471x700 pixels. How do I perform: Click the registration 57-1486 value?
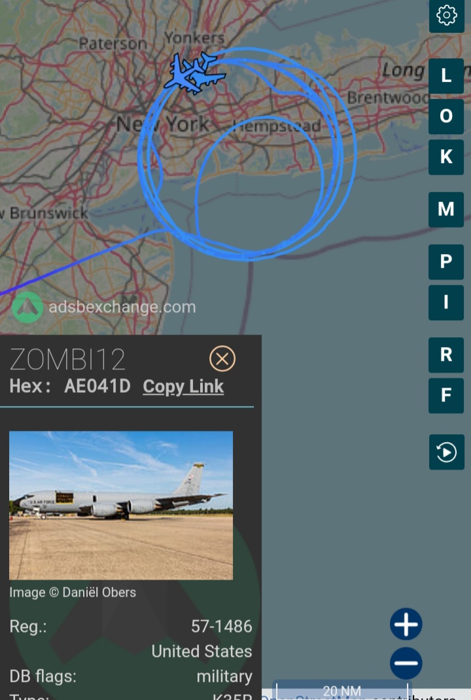(x=221, y=627)
